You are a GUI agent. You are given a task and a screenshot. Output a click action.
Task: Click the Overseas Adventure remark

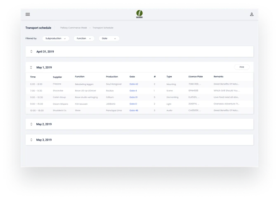coord(227,104)
